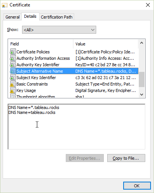Switch to the General tab
Image resolution: width=154 pixels, height=193 pixels.
[13, 17]
